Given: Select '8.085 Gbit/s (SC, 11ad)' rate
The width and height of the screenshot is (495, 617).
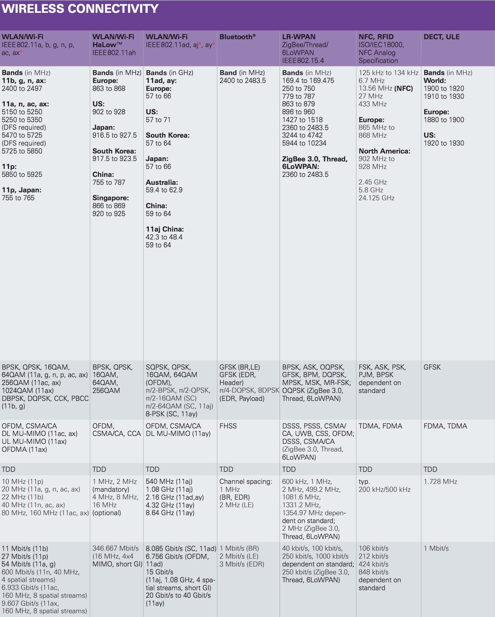Looking at the screenshot, I should [181, 549].
